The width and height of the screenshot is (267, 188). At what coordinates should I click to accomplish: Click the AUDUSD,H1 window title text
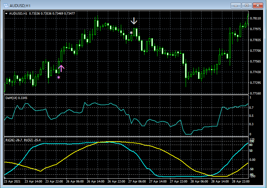(x=20, y=6)
